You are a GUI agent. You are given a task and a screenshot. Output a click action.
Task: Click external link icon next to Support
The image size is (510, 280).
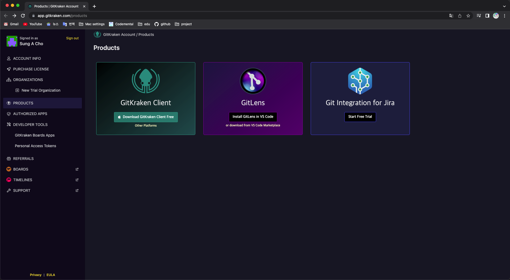77,190
